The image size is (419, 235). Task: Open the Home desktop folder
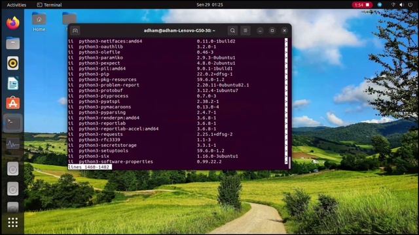tap(39, 22)
